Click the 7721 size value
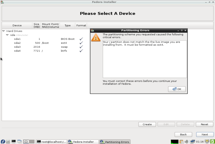 coord(37,51)
